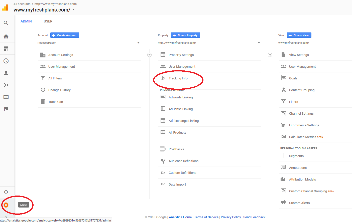Click the Goals flag icon
Screen dimensions: 352x222
click(x=283, y=78)
